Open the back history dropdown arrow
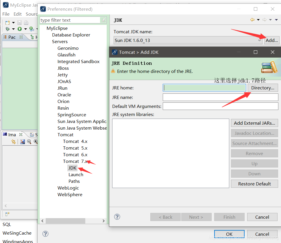Screen dimensions: 281x243 tap(258, 20)
